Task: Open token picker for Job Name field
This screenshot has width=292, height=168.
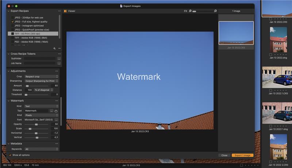Action: coord(59,63)
